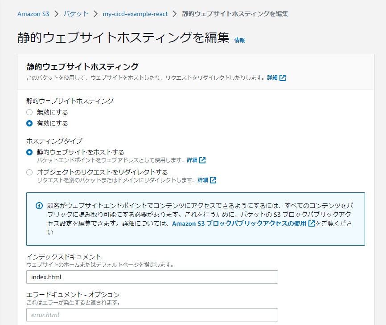
Task: Click the エラードキュメント - オプション label
Action: tap(73, 295)
